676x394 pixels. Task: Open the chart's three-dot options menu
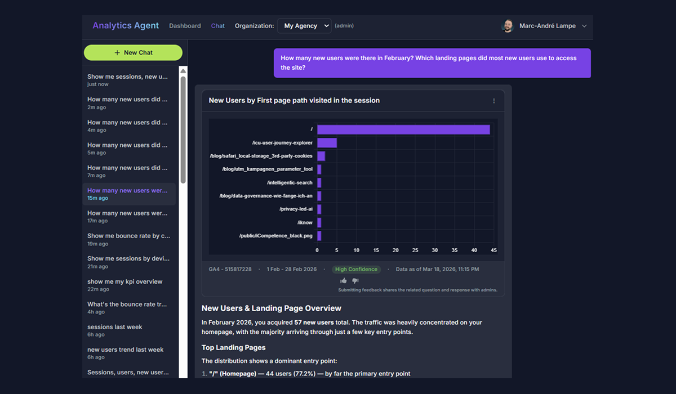tap(494, 101)
